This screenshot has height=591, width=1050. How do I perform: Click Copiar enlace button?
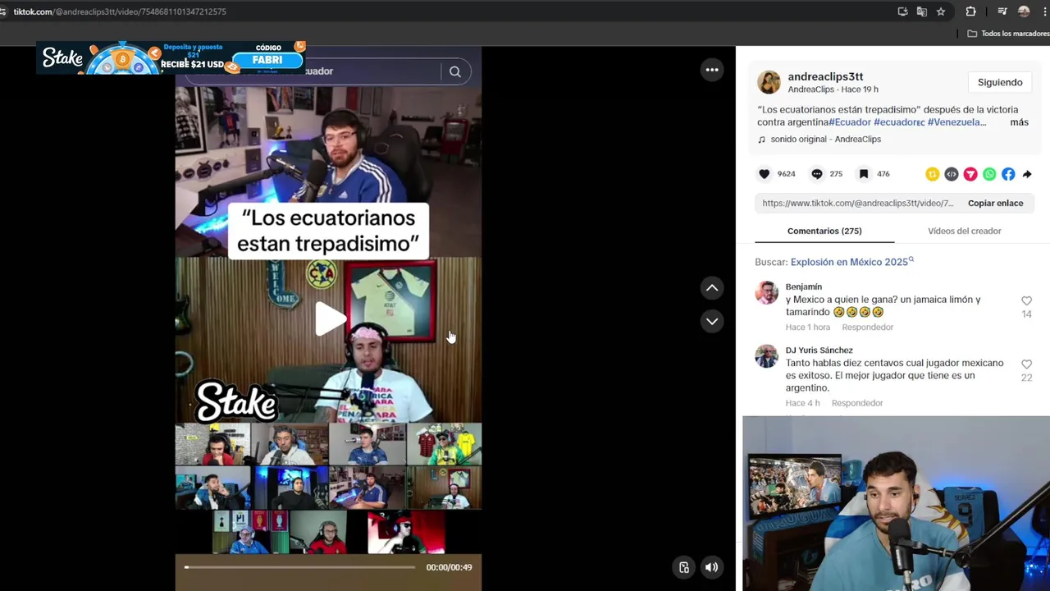(x=995, y=204)
